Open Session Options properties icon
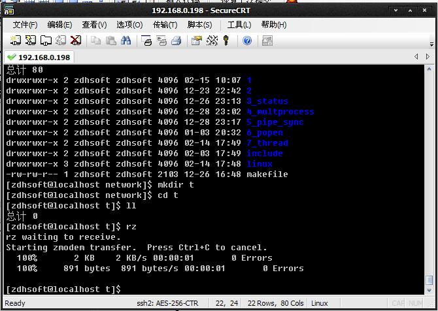This screenshot has height=311, width=438. (197, 41)
